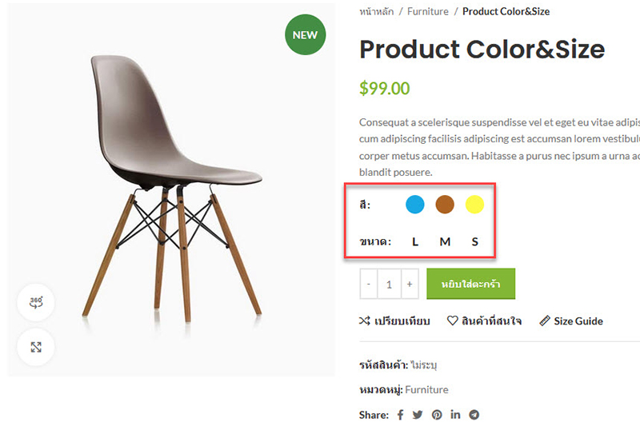
Task: Share product on Telegram
Action: coord(474,415)
